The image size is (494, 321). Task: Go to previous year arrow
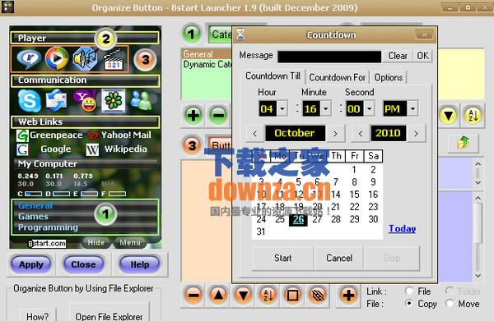coord(361,134)
